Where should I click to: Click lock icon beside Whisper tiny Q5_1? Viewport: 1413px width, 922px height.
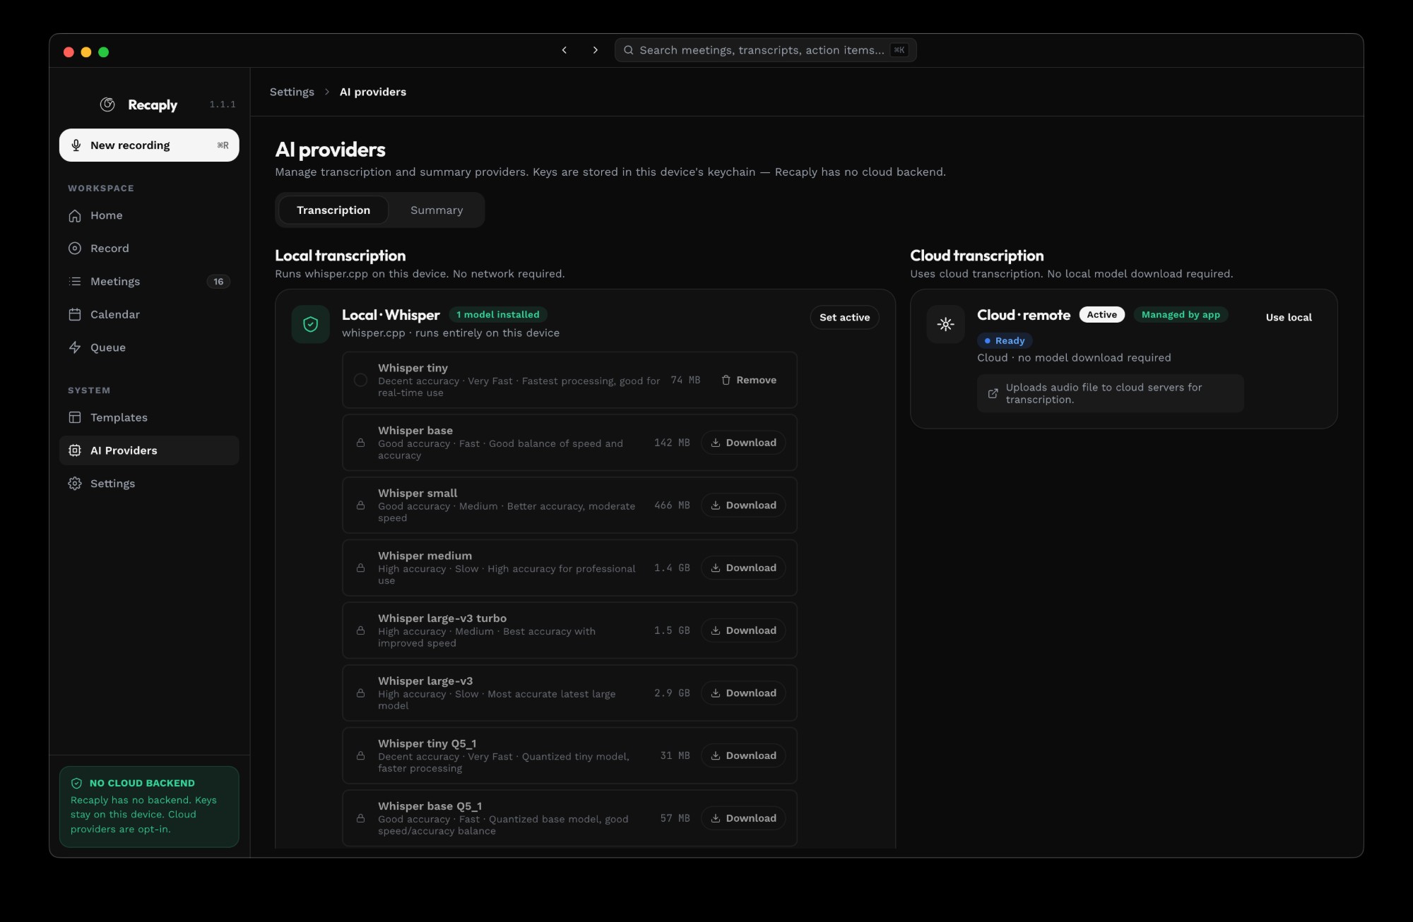[360, 756]
